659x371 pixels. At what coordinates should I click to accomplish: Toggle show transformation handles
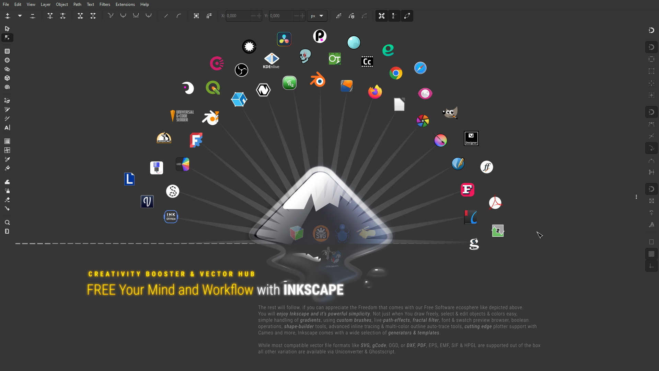382,16
